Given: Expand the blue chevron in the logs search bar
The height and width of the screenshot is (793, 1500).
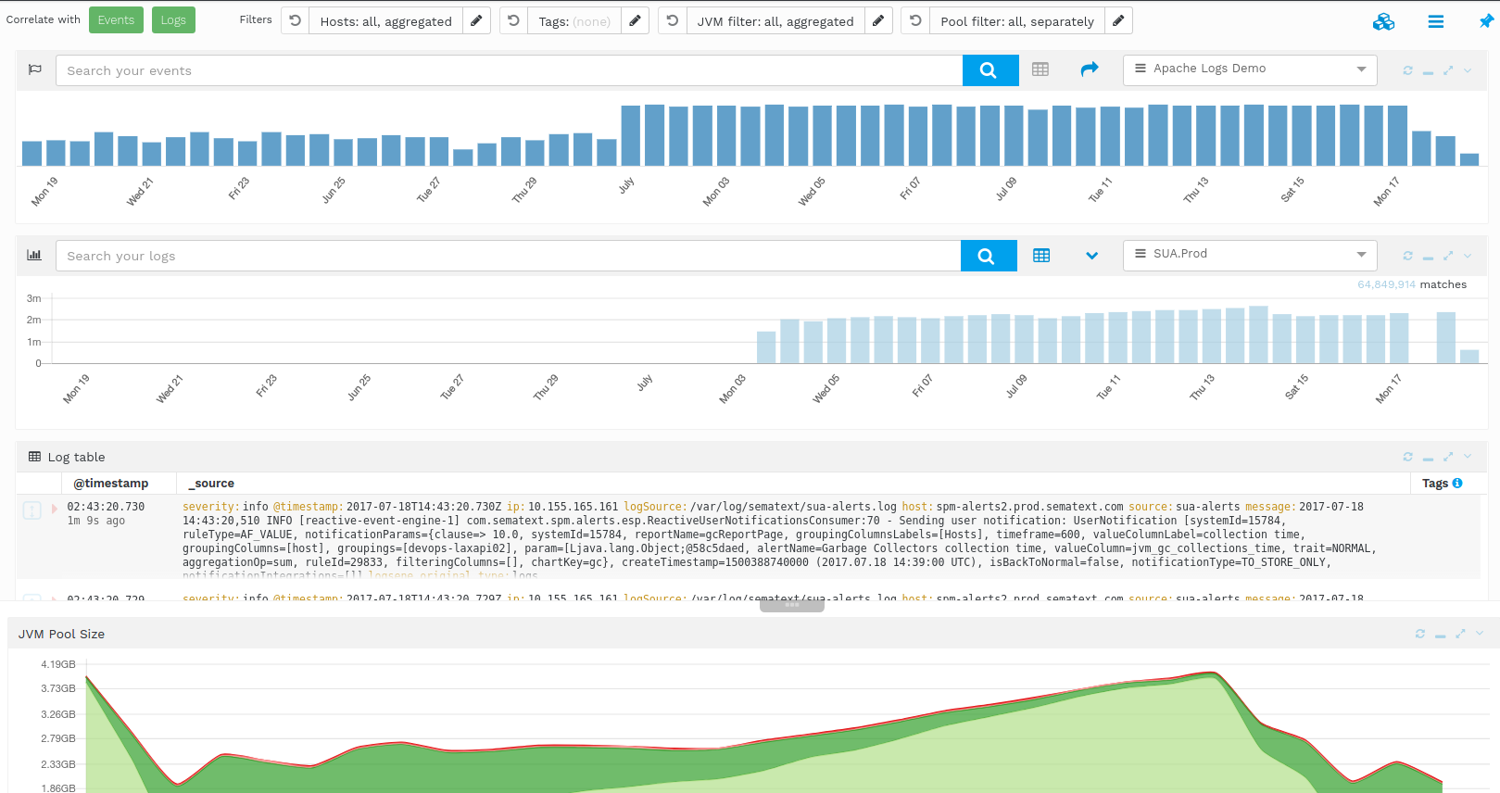Looking at the screenshot, I should (1092, 256).
